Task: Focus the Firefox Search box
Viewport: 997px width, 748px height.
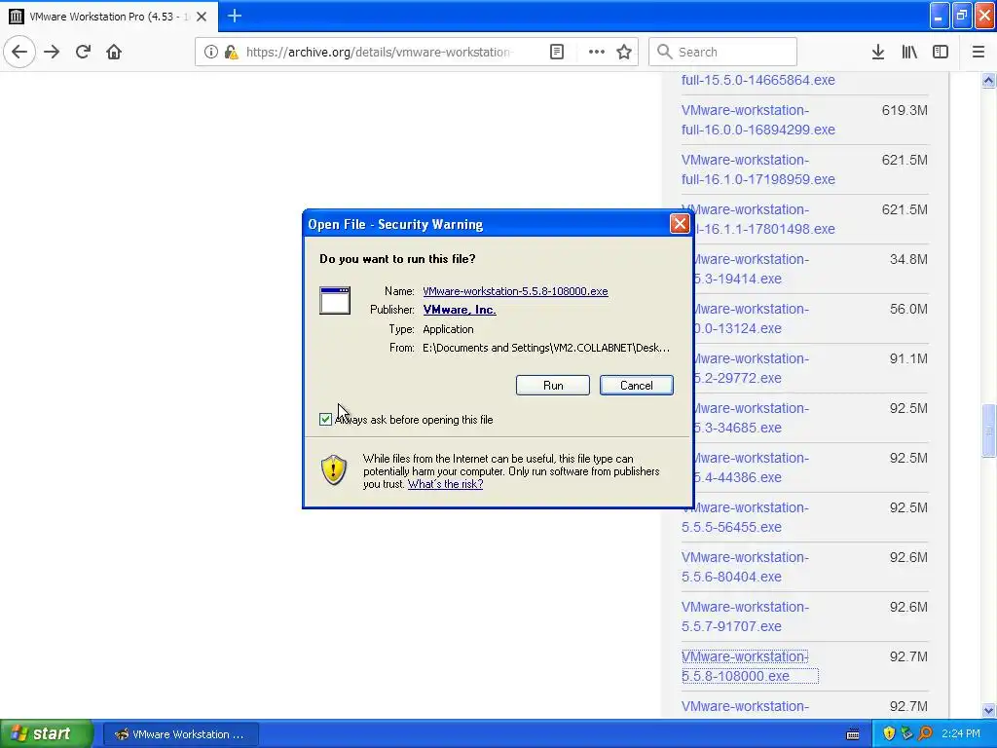Action: tap(723, 52)
